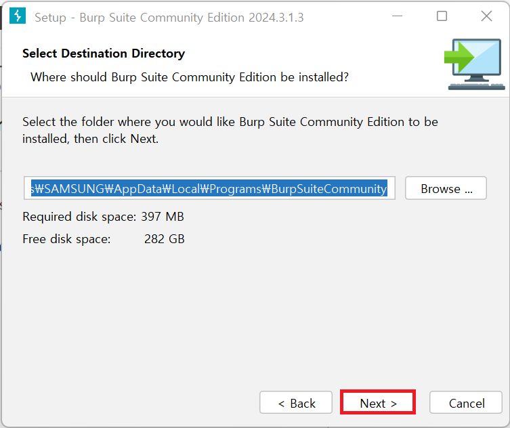This screenshot has width=510, height=428.
Task: Close the setup window
Action: tap(486, 16)
